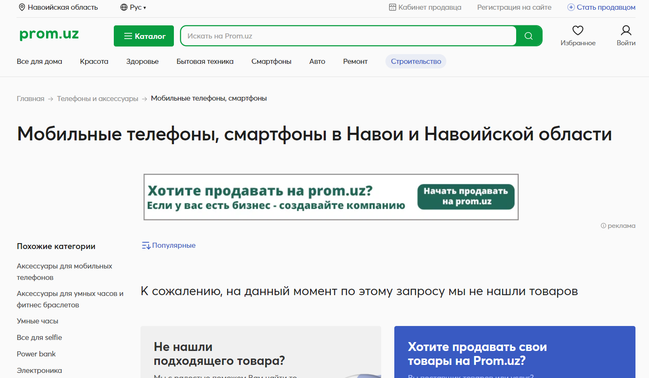The width and height of the screenshot is (649, 378).
Task: Select Красота category
Action: click(x=94, y=61)
